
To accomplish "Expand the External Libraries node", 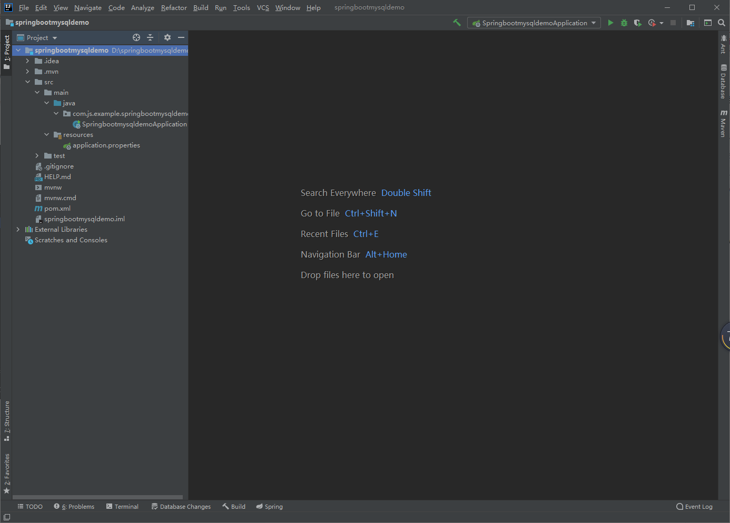I will [17, 229].
